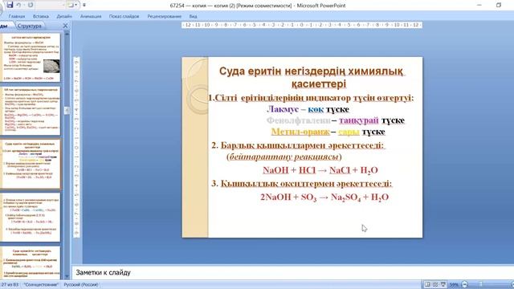The image size is (514, 289).
Task: Close the slide thumbnails pane
Action: click(x=65, y=26)
